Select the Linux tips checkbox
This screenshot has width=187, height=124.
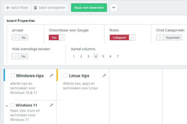(x=66, y=76)
